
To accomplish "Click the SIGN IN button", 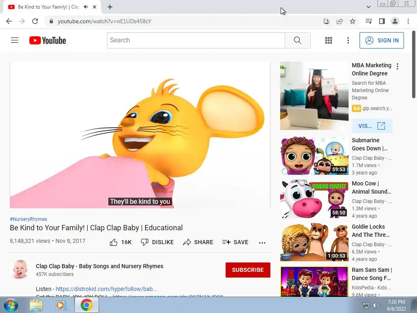I will (x=382, y=40).
